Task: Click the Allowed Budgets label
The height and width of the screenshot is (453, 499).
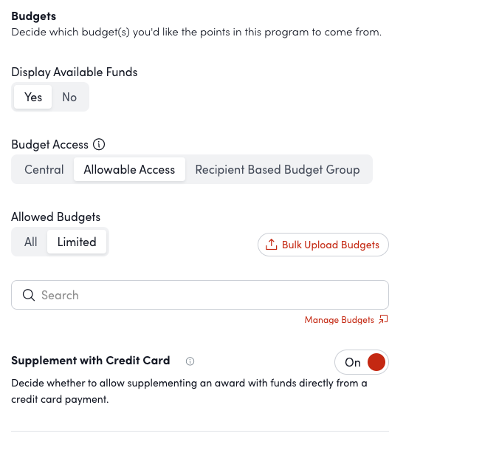Action: [x=56, y=217]
